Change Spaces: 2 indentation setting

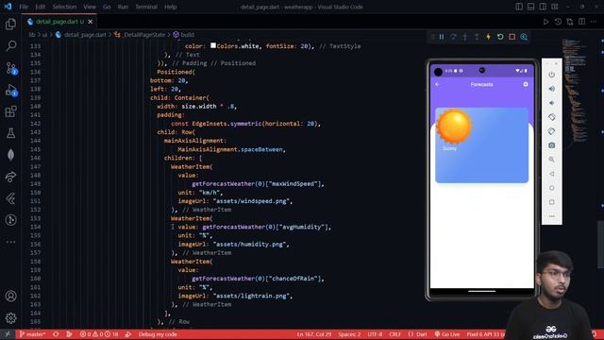(x=349, y=334)
